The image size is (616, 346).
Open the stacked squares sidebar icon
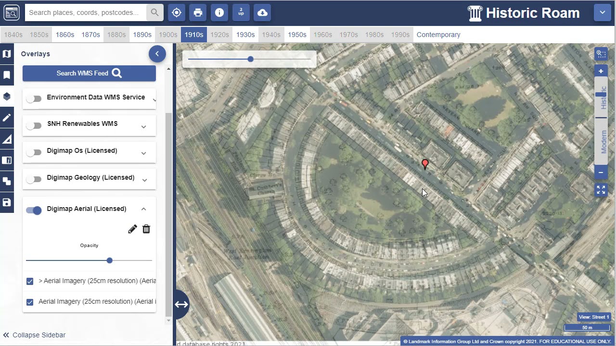[7, 181]
